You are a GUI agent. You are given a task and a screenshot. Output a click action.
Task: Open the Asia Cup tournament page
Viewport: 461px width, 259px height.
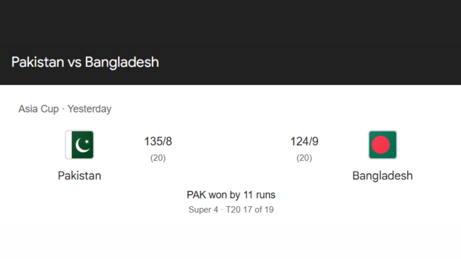pos(38,108)
